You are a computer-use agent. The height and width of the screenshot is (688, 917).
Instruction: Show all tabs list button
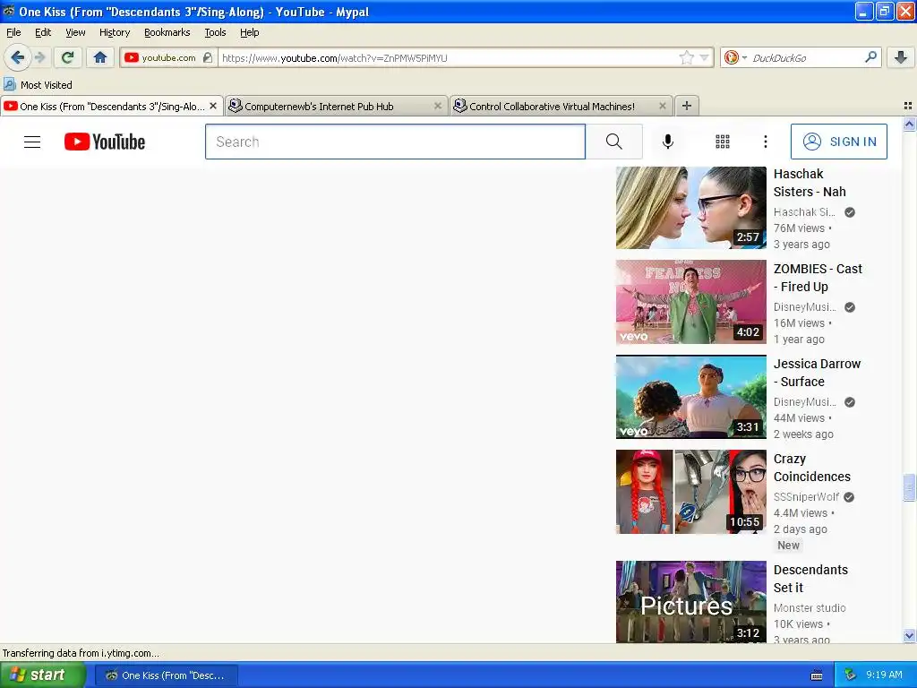[x=908, y=106]
